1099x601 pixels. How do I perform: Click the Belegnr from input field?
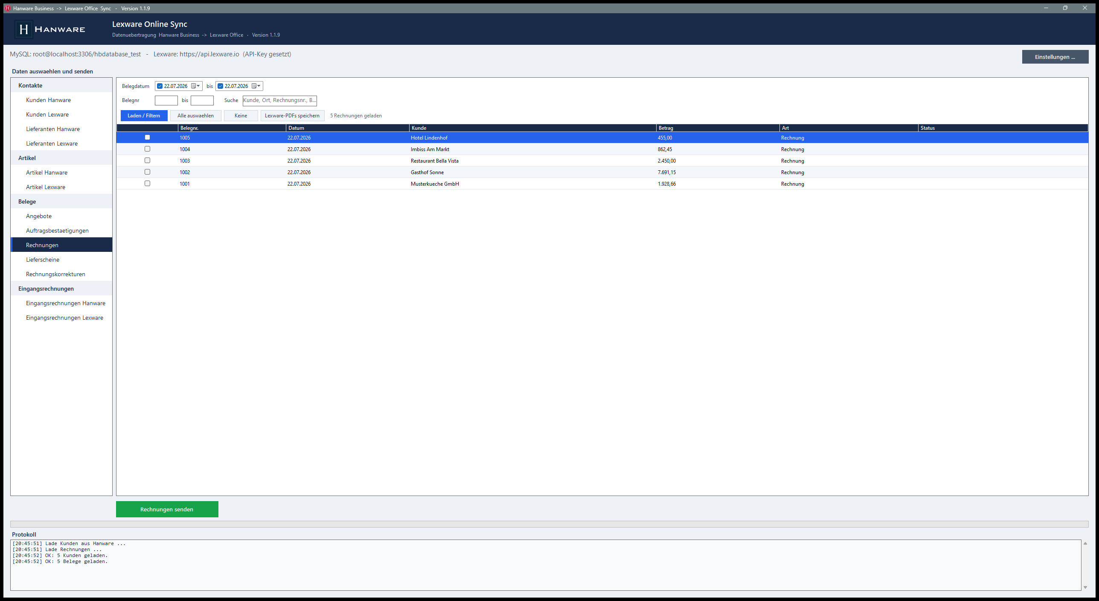pos(166,100)
